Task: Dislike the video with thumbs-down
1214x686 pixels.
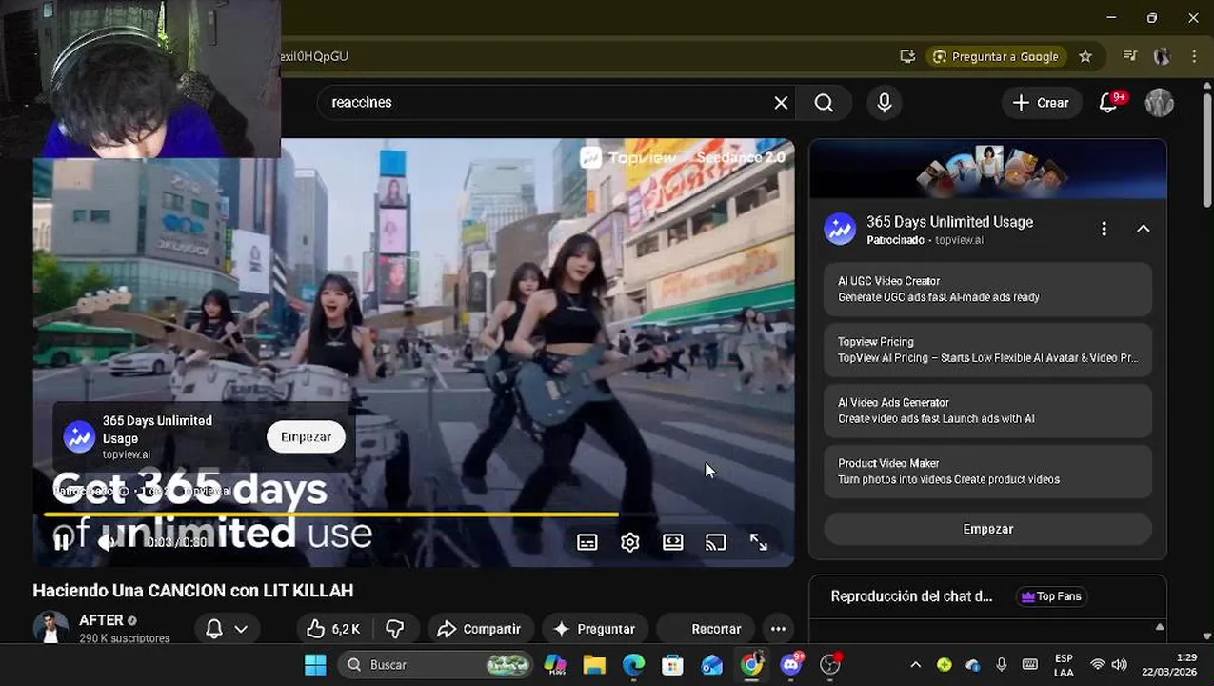Action: coord(394,629)
